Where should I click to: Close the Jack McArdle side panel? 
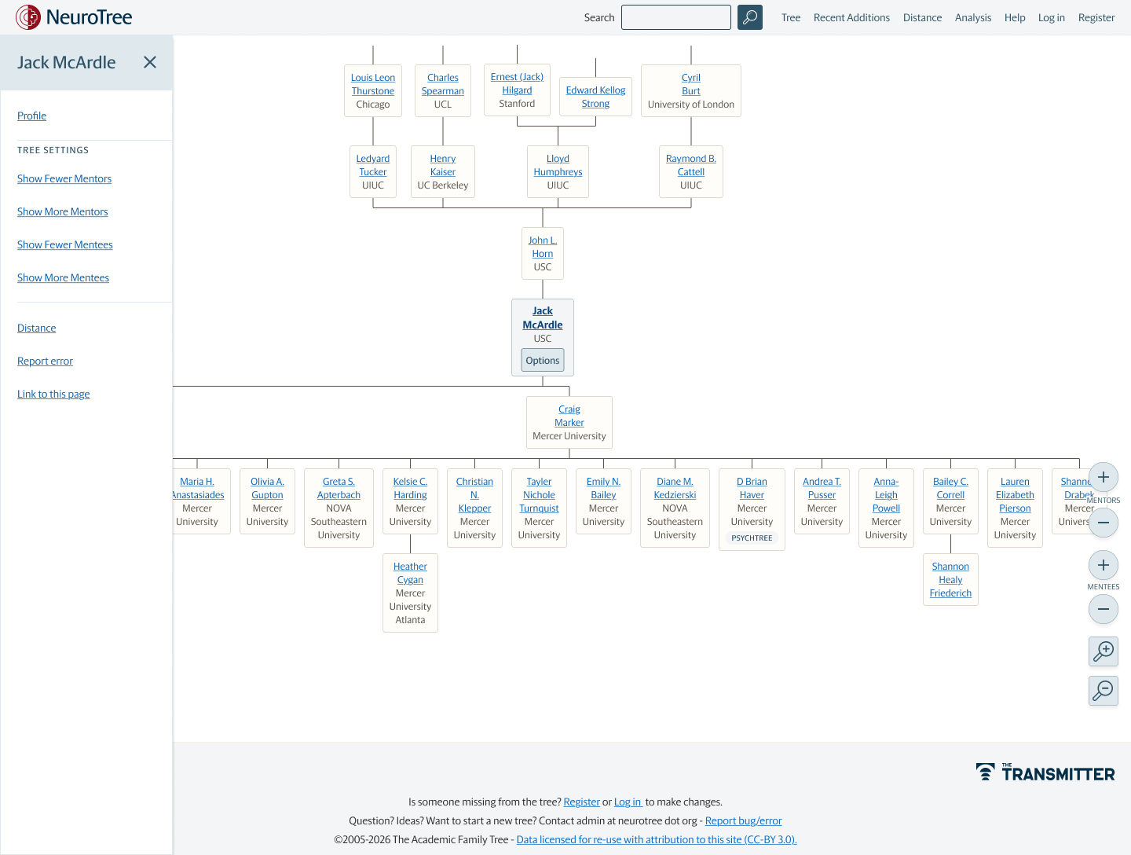pos(150,62)
